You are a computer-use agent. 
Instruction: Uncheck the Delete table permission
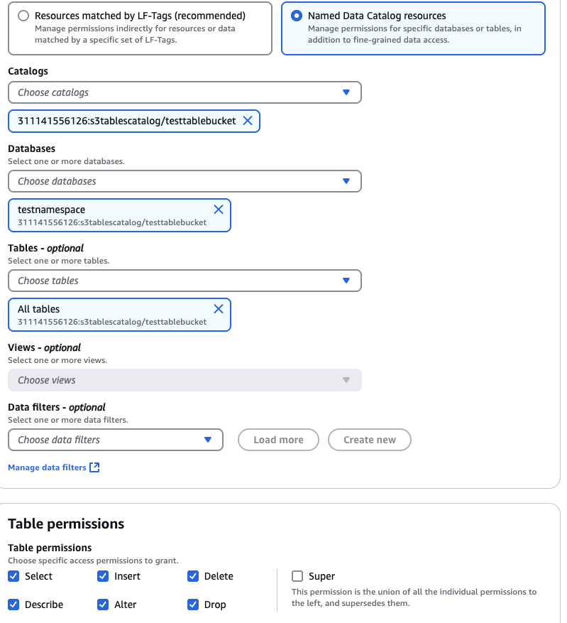[193, 576]
